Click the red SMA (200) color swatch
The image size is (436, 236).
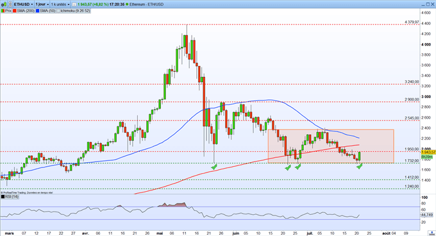[x=15, y=11]
